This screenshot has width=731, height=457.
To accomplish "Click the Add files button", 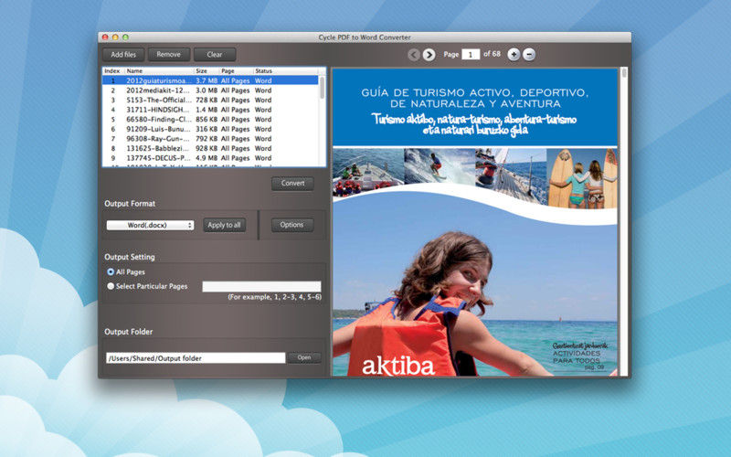I will 123,55.
